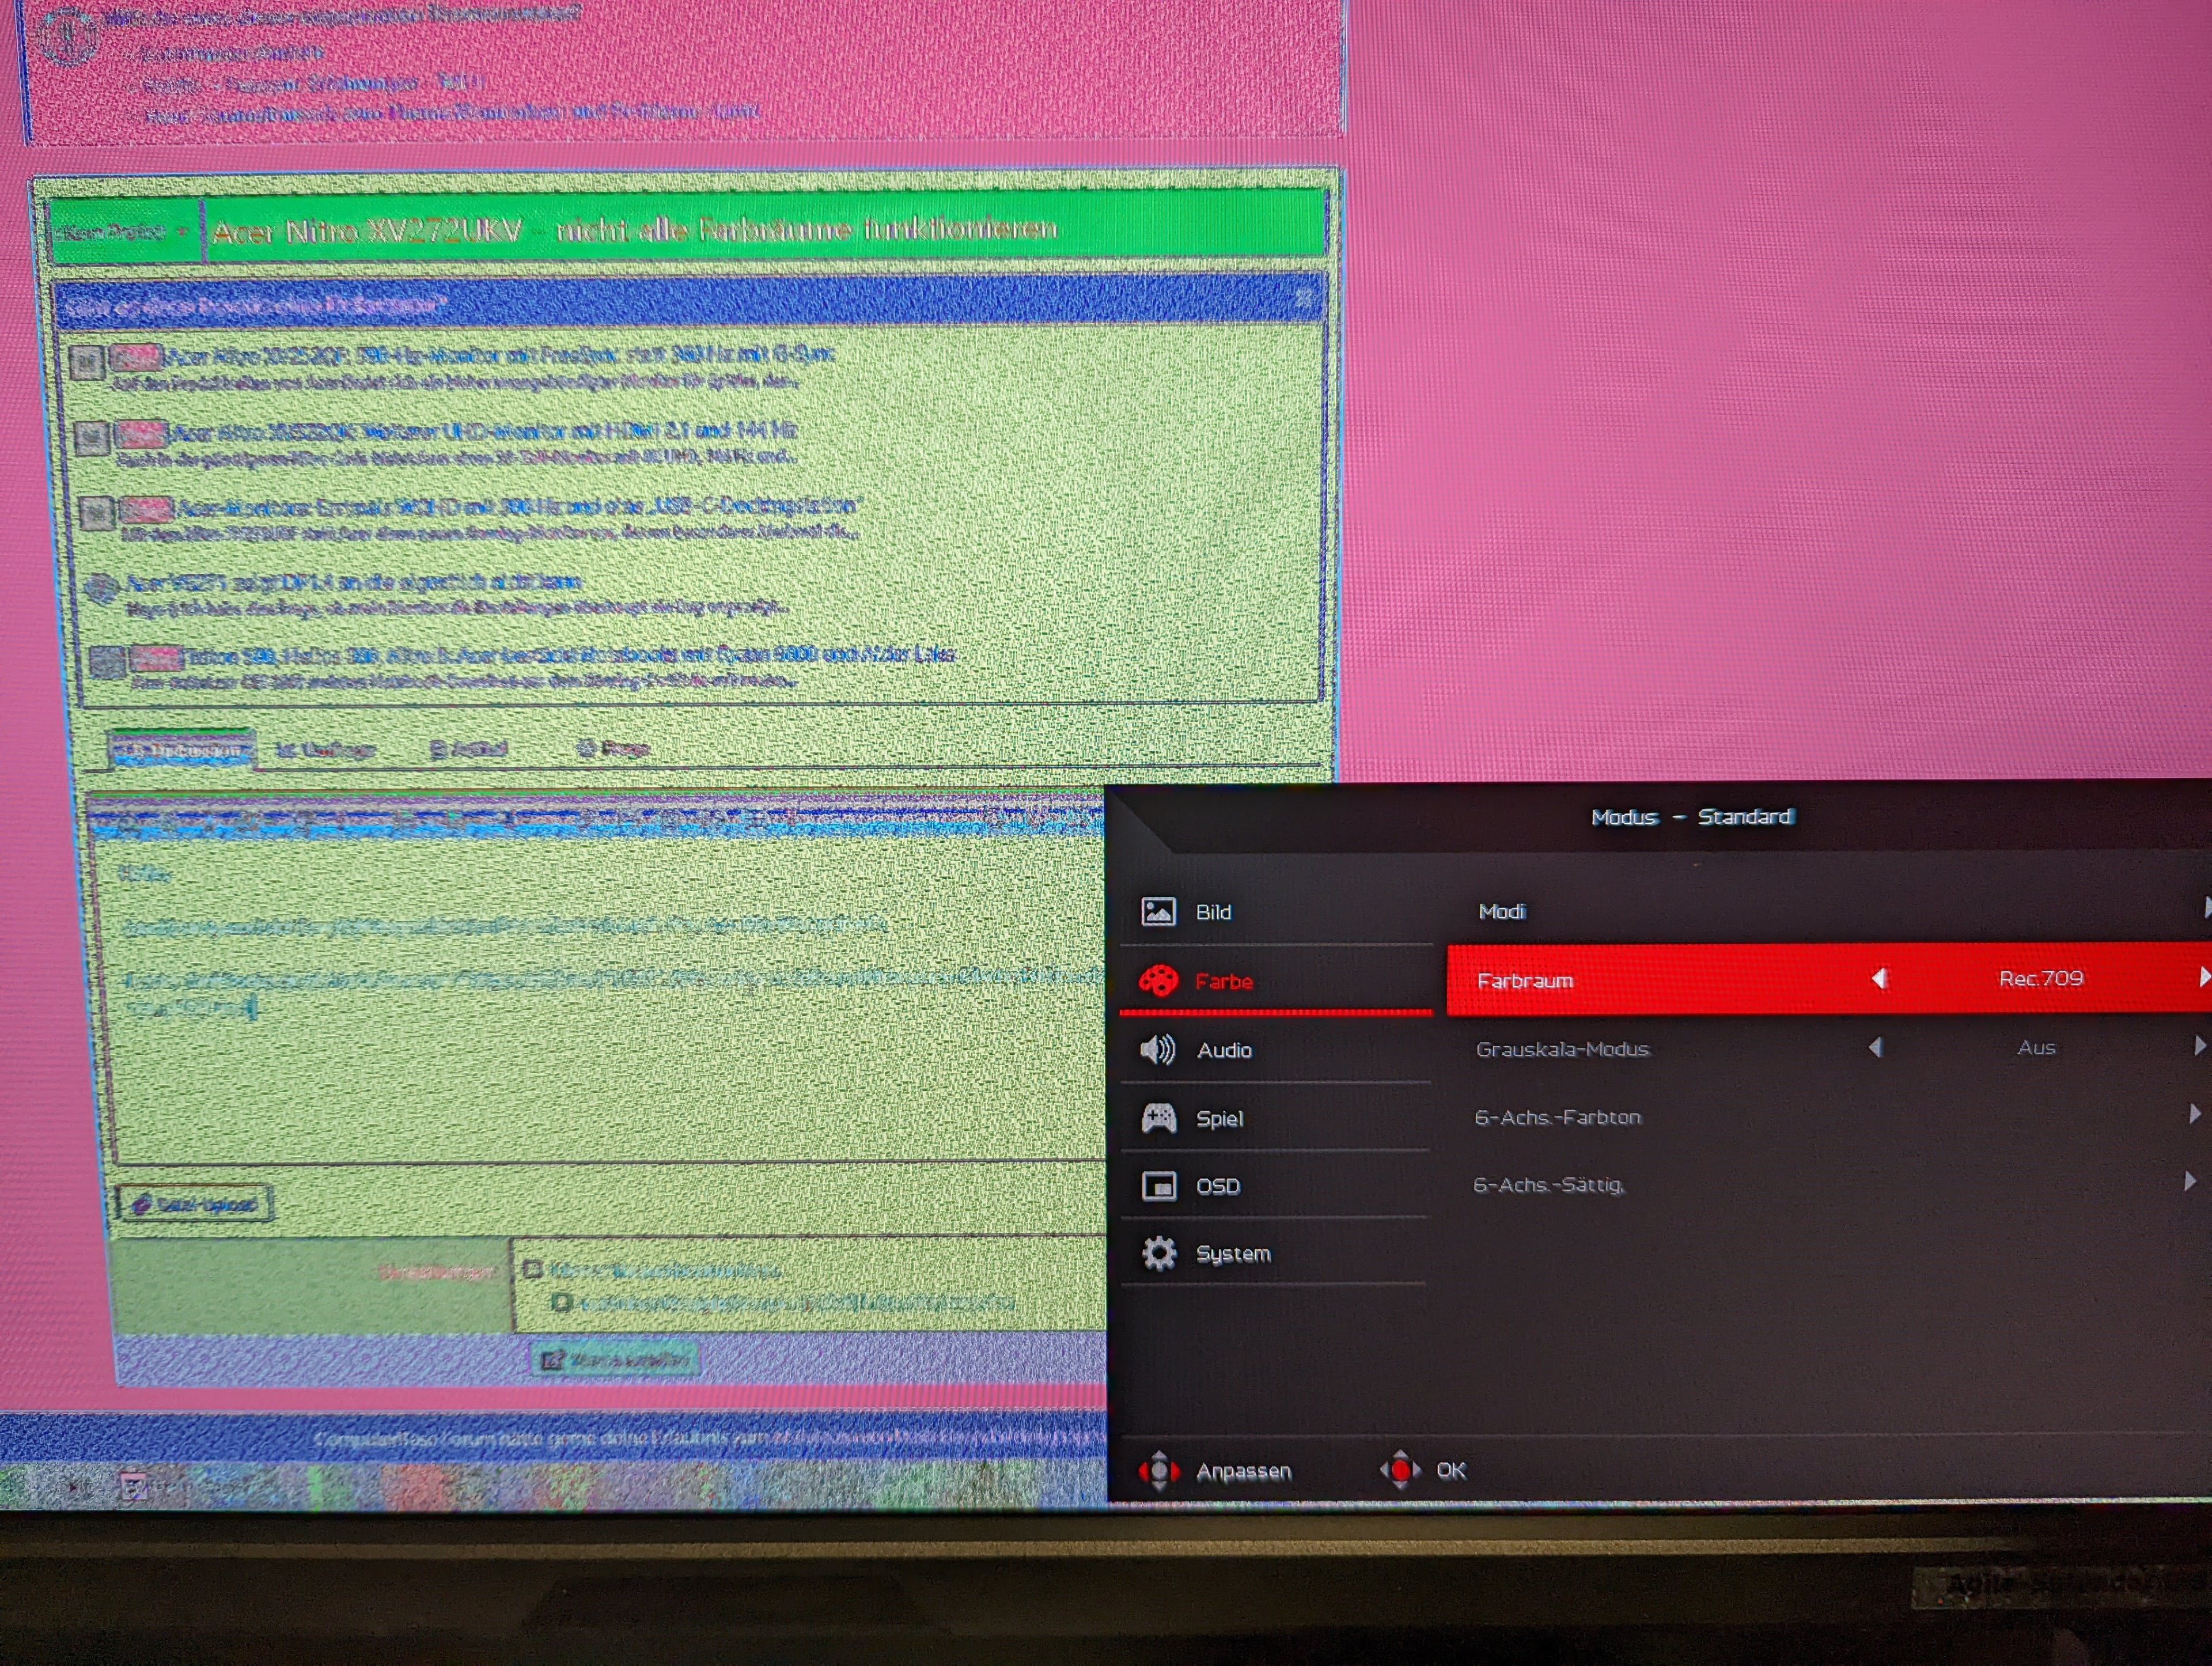The height and width of the screenshot is (1666, 2212).
Task: Click the Thema erstellen button
Action: click(615, 1360)
